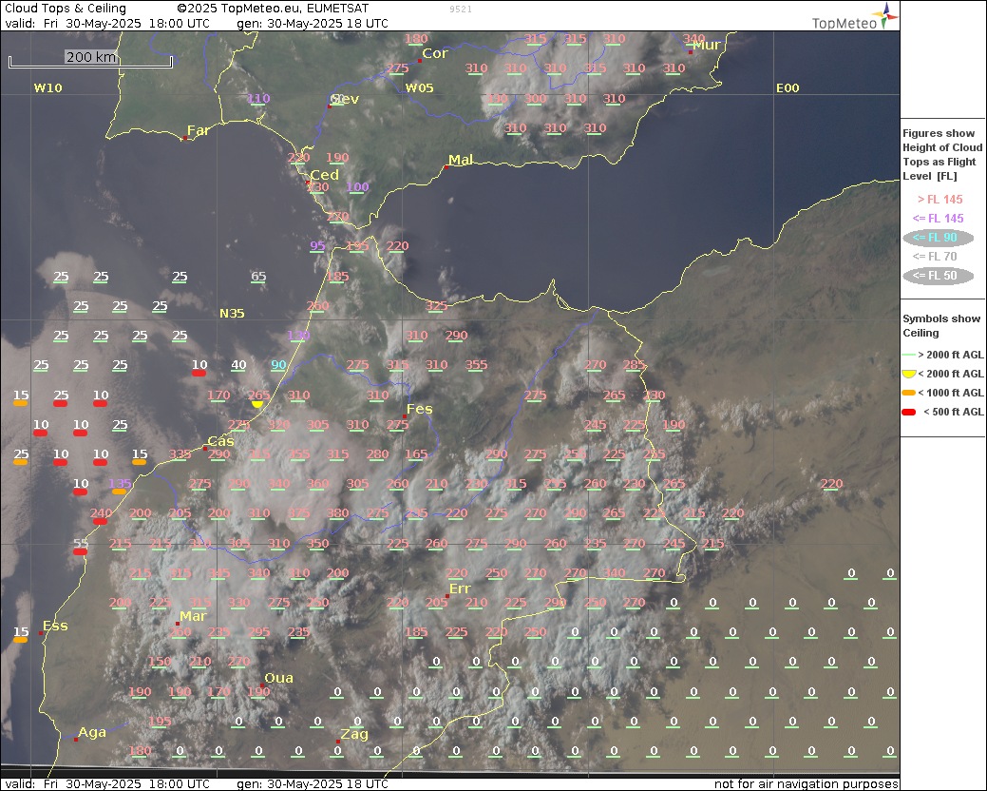Click the 'Aga' city label
987x791 pixels.
click(x=92, y=732)
